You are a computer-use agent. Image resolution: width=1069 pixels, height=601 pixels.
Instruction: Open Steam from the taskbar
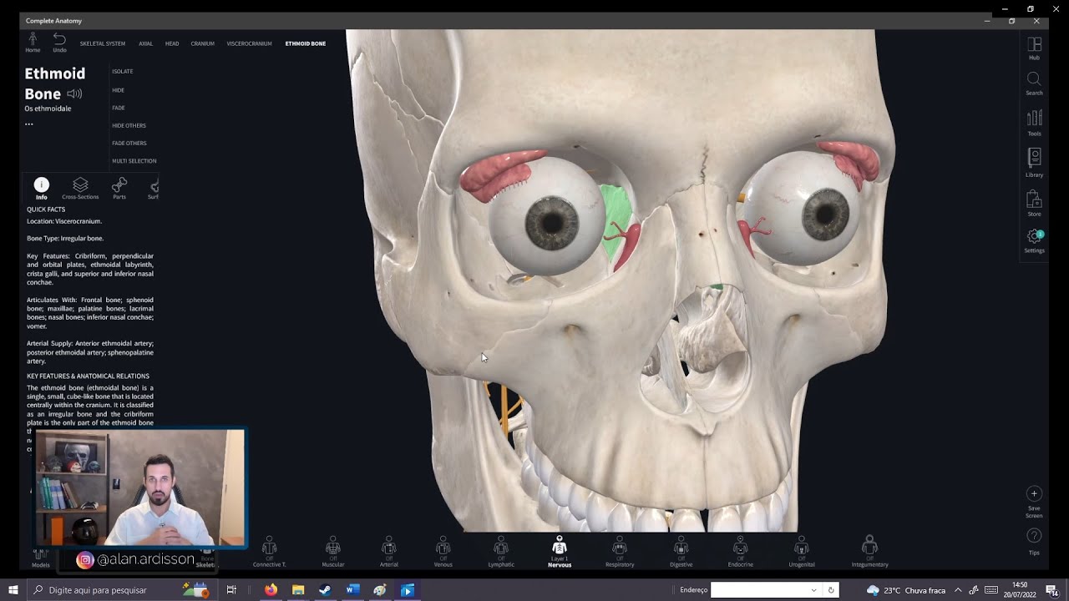coord(325,590)
